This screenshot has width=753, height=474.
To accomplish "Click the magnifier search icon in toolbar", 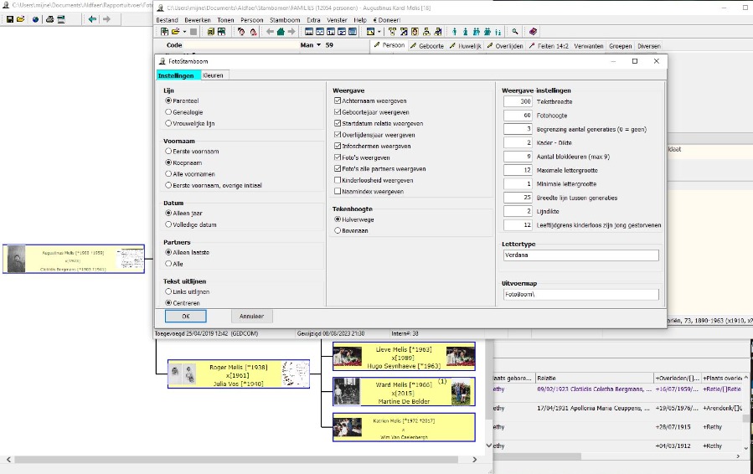I will coord(515,32).
